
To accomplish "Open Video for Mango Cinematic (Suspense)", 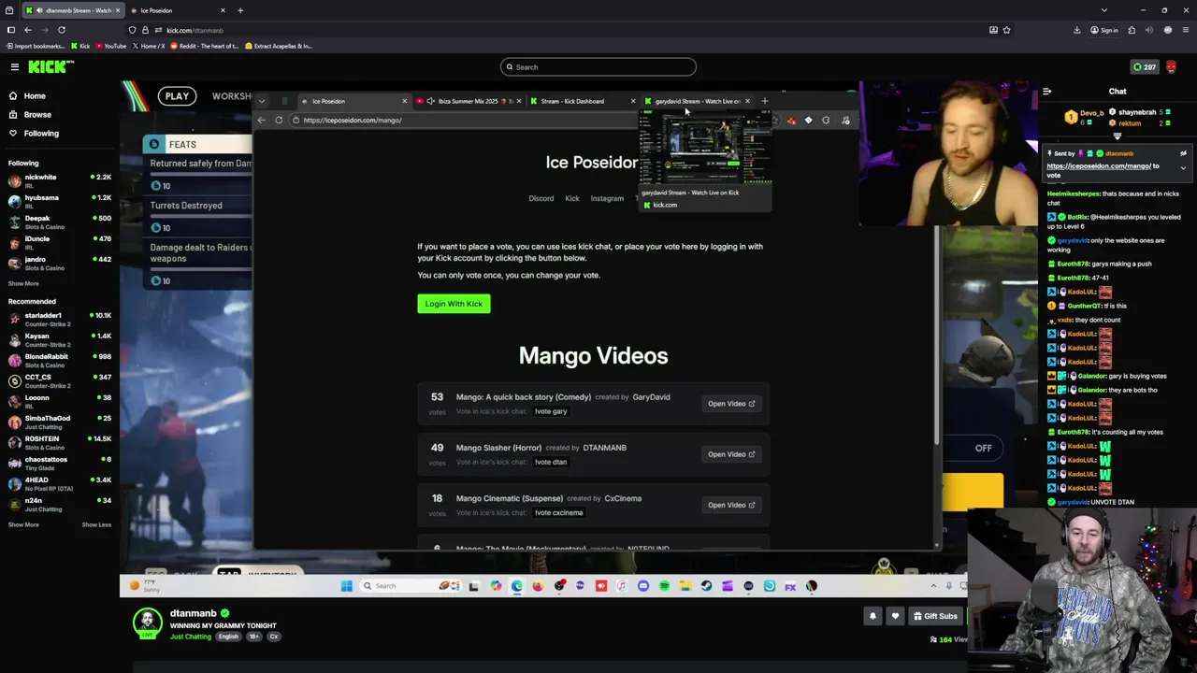I will [x=731, y=505].
